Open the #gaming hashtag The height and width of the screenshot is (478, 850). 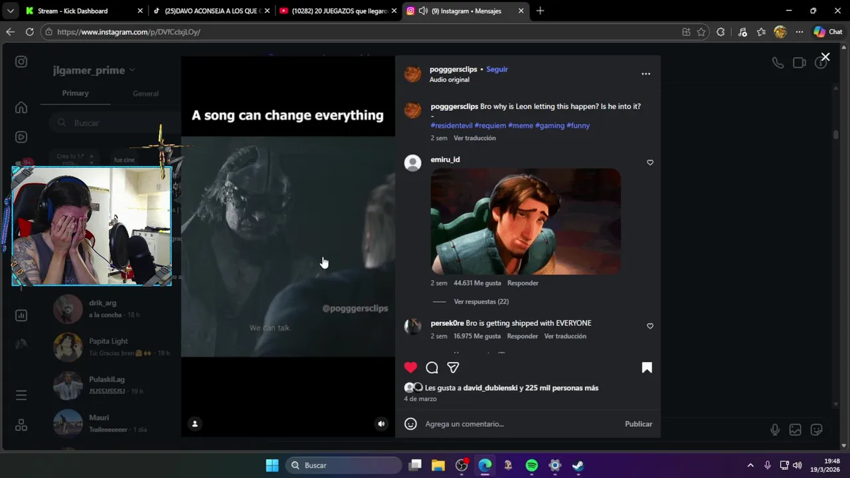pyautogui.click(x=550, y=125)
